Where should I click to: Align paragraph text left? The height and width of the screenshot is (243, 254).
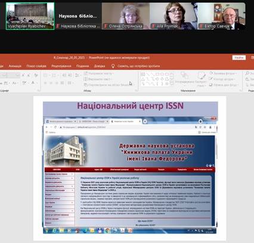(x=45, y=83)
